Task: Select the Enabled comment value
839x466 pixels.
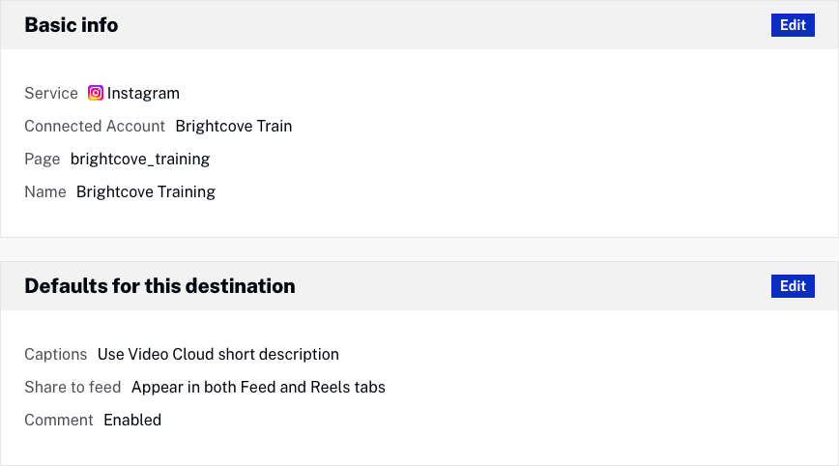Action: [132, 421]
